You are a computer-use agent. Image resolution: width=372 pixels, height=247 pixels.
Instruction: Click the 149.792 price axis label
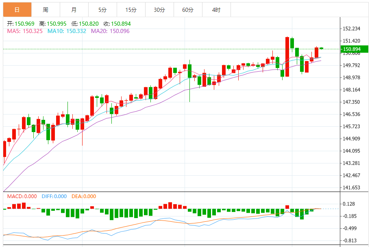click(351, 65)
